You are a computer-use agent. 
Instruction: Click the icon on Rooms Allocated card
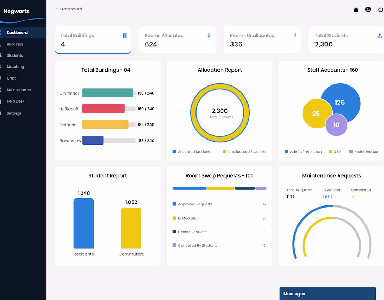click(209, 35)
